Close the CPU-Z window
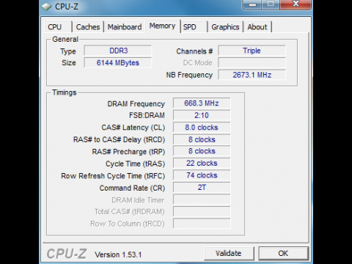Image resolution: width=352 pixels, height=264 pixels. tap(296, 4)
